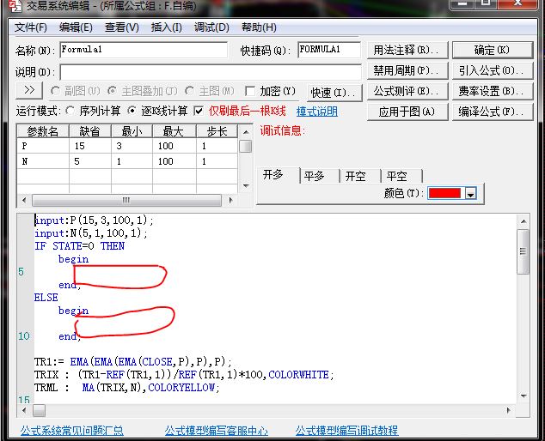Open the 编辑(E) menu
This screenshot has width=545, height=441.
click(x=76, y=27)
